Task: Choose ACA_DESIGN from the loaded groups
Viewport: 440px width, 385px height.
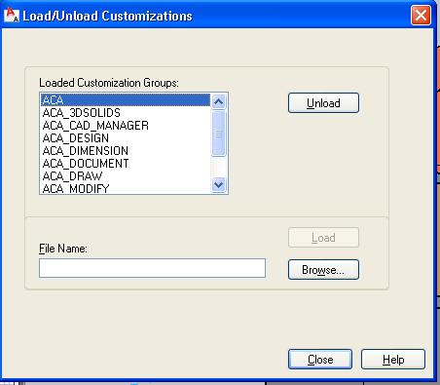Action: (x=126, y=138)
